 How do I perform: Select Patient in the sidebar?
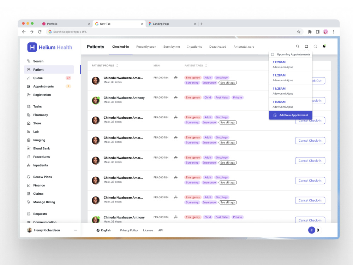pos(49,69)
